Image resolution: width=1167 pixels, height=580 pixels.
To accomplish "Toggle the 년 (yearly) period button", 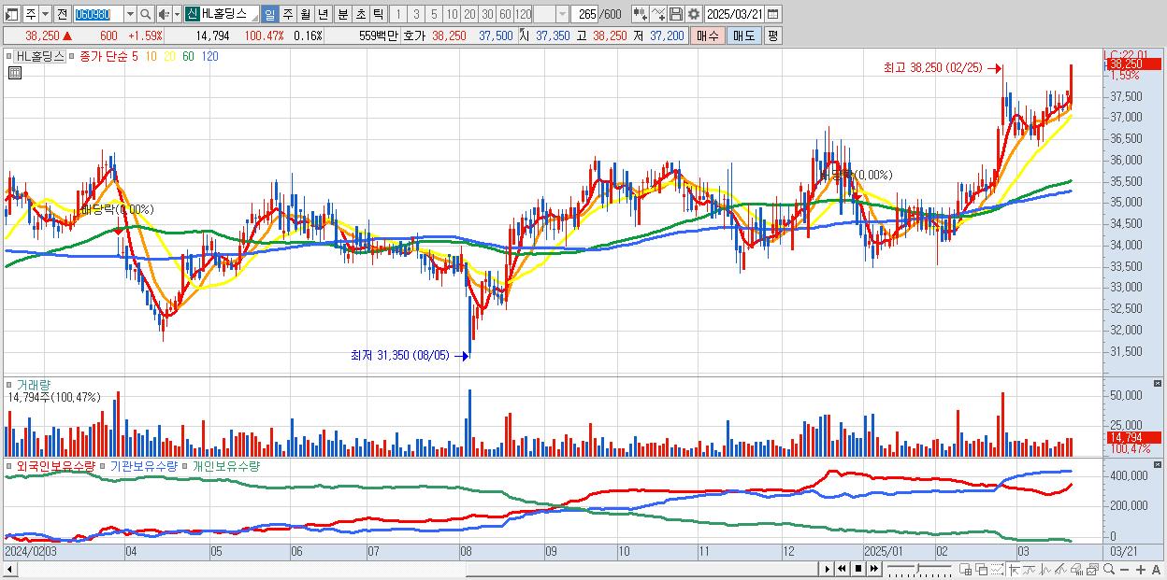I will click(323, 14).
